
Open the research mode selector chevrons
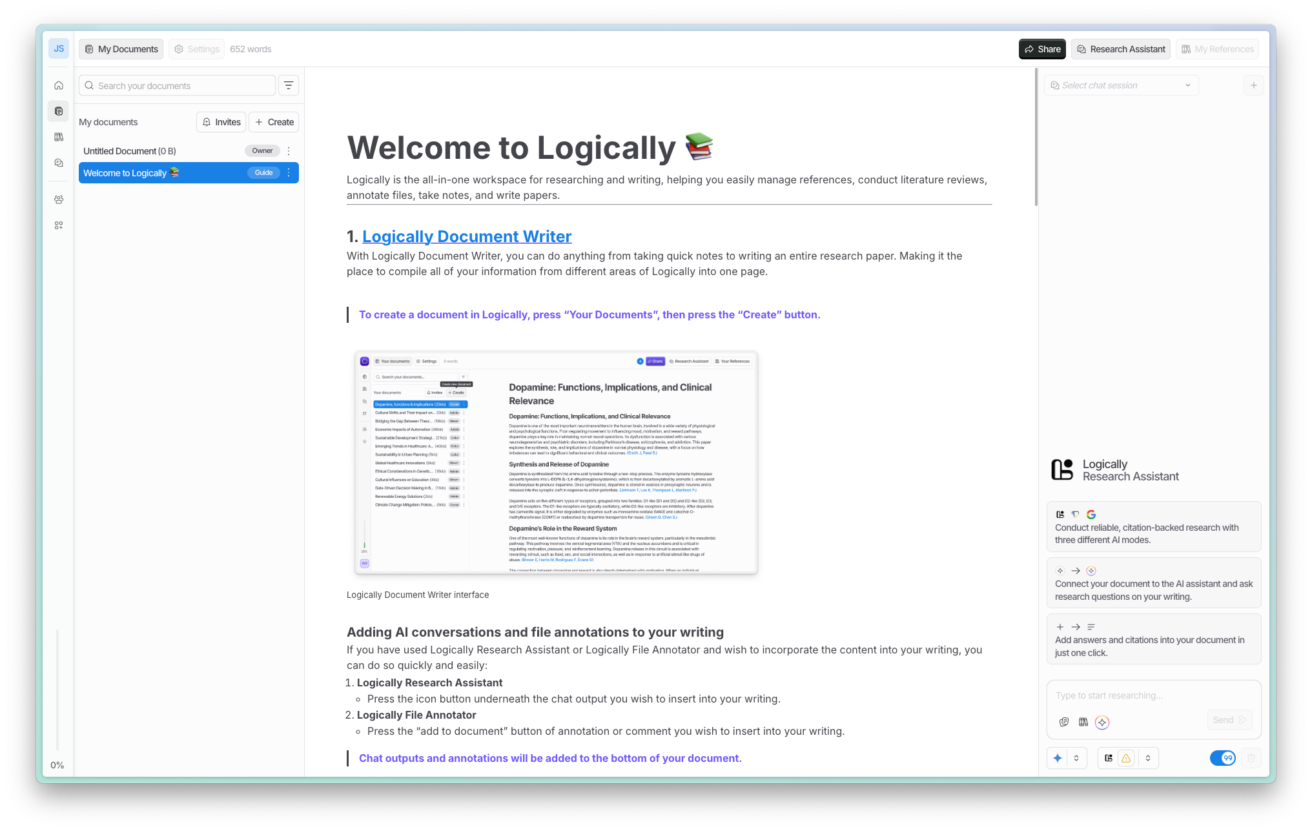tap(1148, 758)
